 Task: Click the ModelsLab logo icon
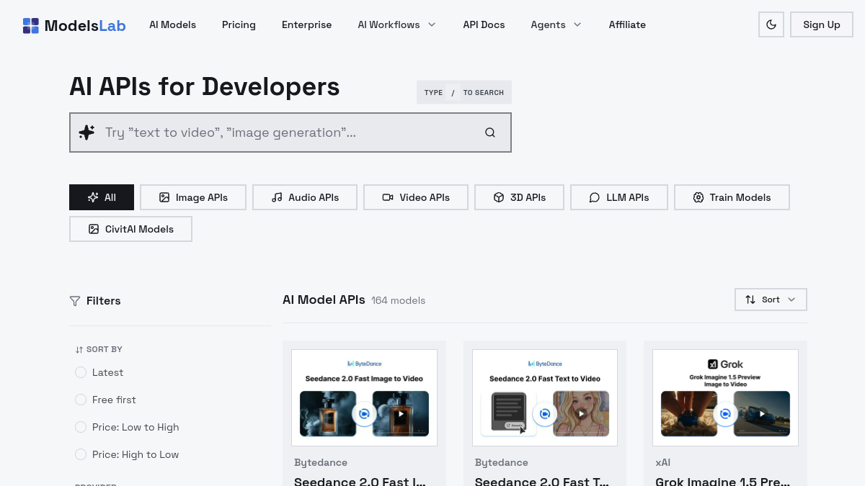31,26
